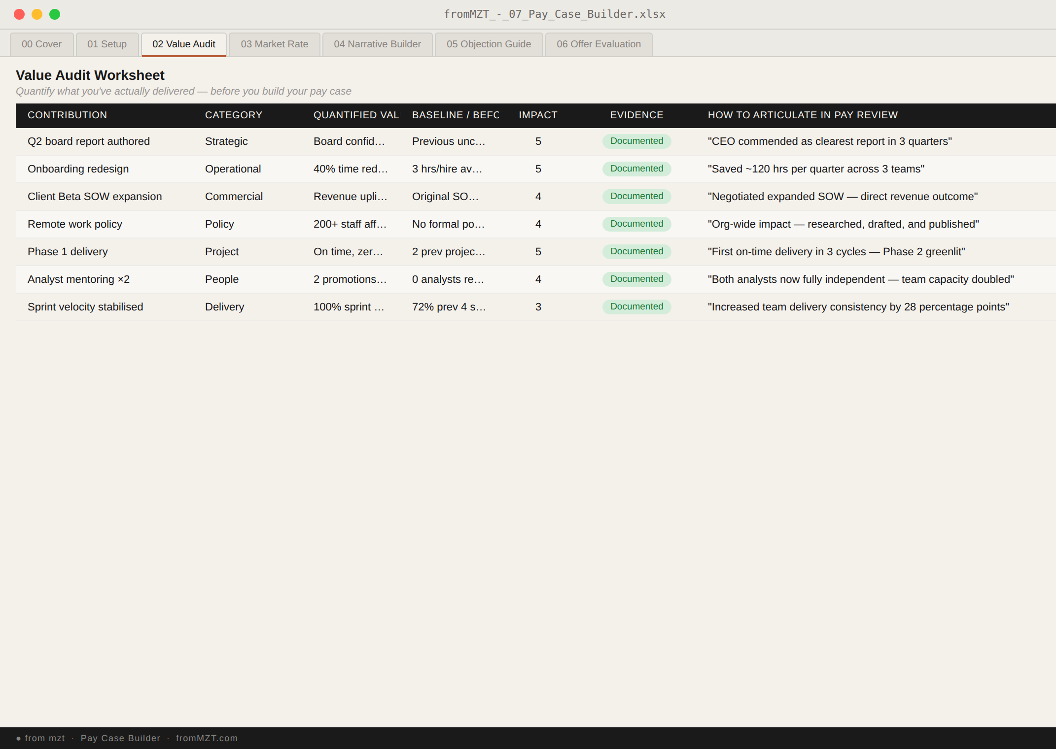This screenshot has height=749, width=1056.
Task: Switch to the 00 Cover tab
Action: [x=42, y=44]
